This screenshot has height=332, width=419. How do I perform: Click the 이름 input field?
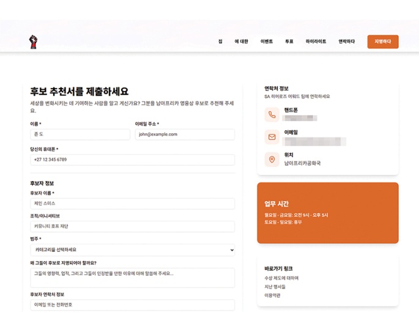click(x=80, y=135)
